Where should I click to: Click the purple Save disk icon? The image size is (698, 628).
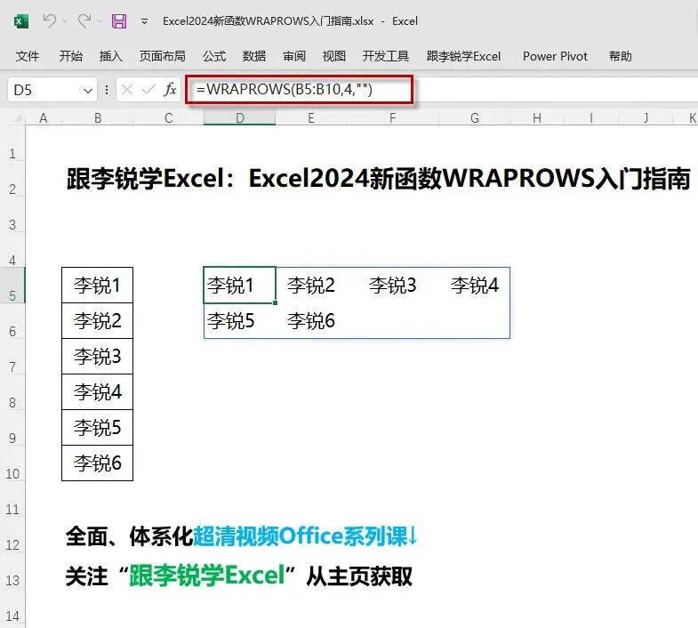[119, 21]
